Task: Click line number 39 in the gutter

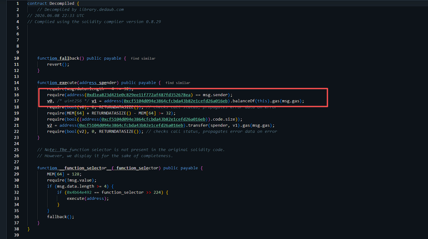Action: pyautogui.click(x=17, y=235)
